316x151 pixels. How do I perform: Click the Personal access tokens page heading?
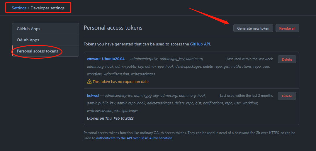[x=113, y=28]
